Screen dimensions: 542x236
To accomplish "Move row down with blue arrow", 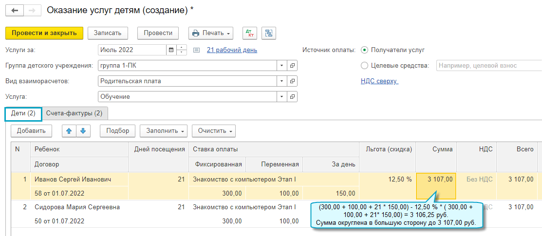I will coord(83,130).
